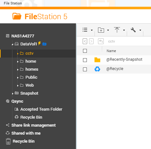Click the wrench tools icon

coord(133,30)
